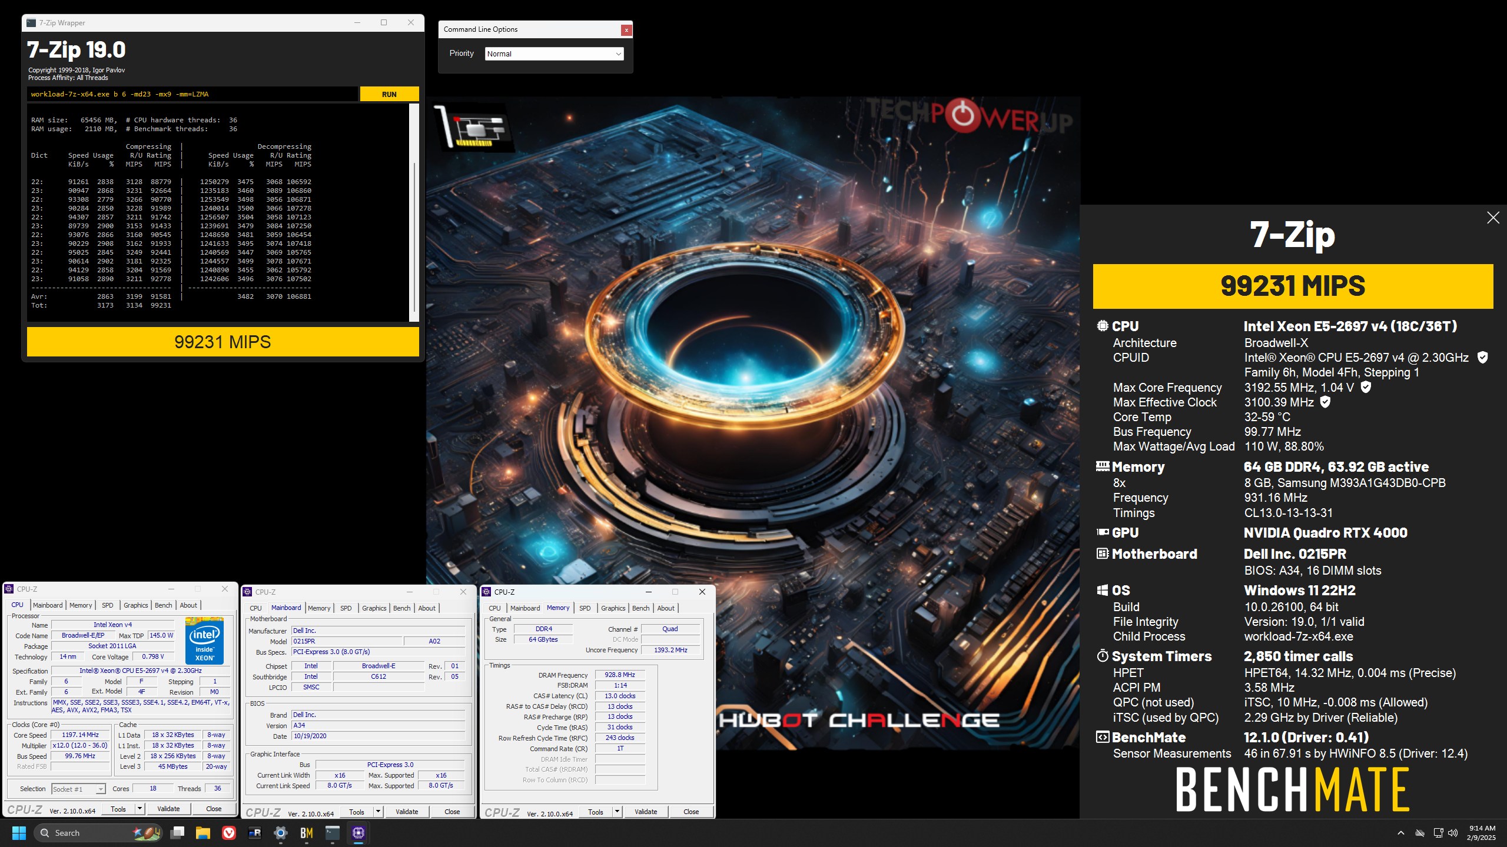The height and width of the screenshot is (847, 1507).
Task: Open the mR app taskbar icon
Action: click(x=255, y=833)
